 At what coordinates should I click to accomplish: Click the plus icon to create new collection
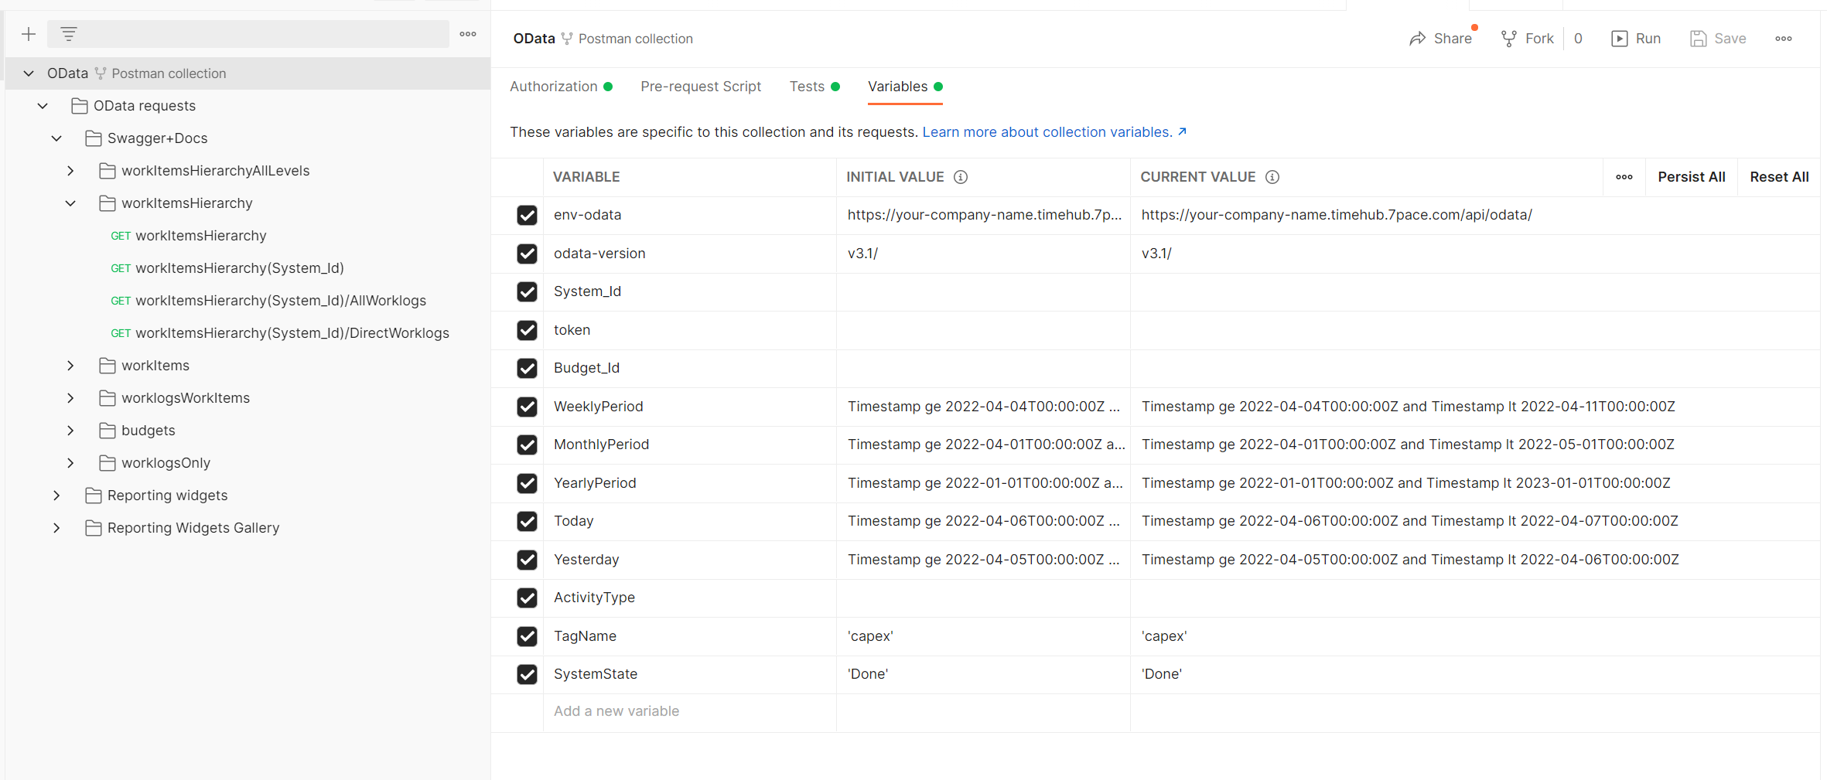(x=29, y=34)
